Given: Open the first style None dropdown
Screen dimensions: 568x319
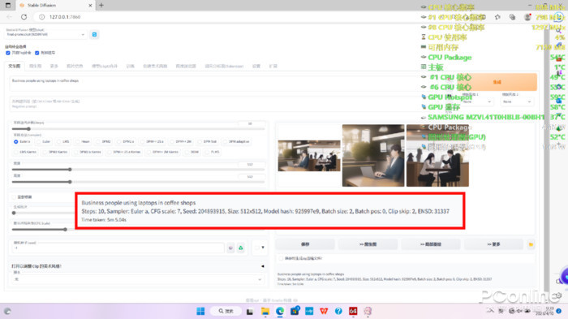Looking at the screenshot, I should pyautogui.click(x=477, y=101).
